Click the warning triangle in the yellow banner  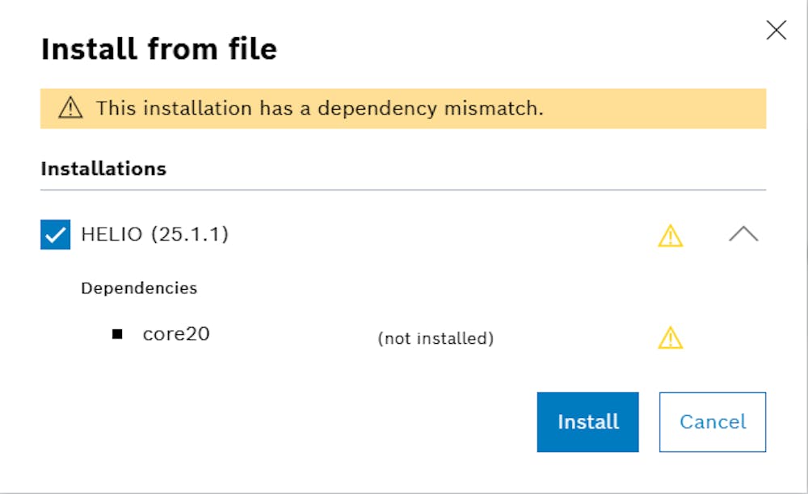pos(71,108)
